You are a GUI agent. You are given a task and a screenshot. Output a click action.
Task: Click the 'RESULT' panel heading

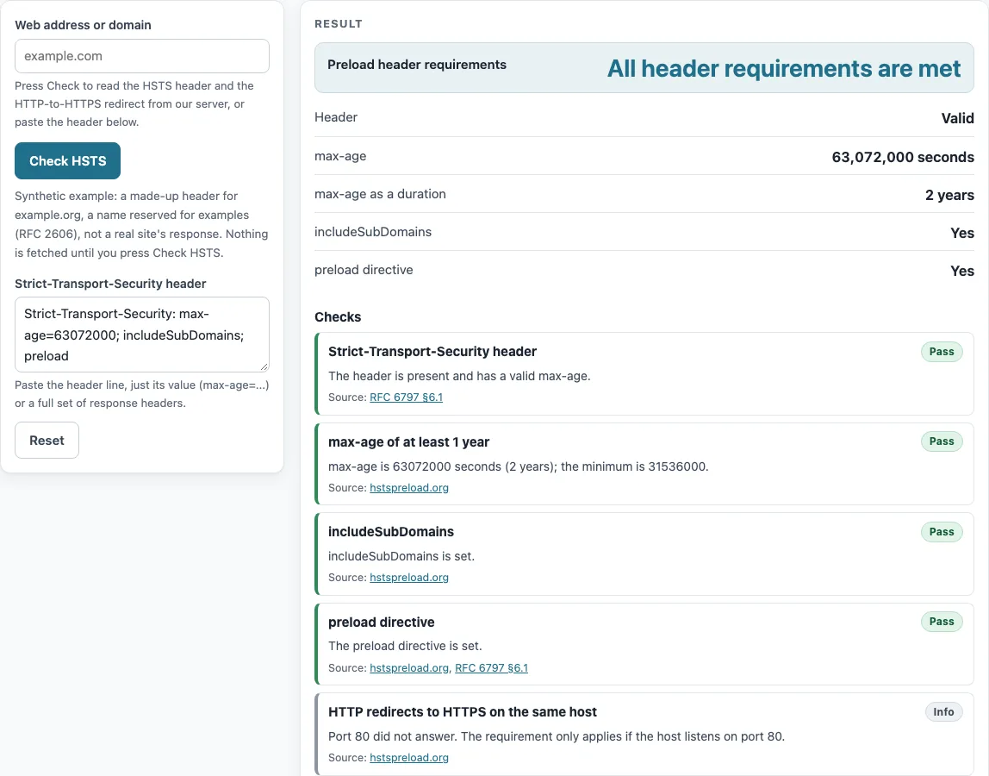tap(339, 24)
